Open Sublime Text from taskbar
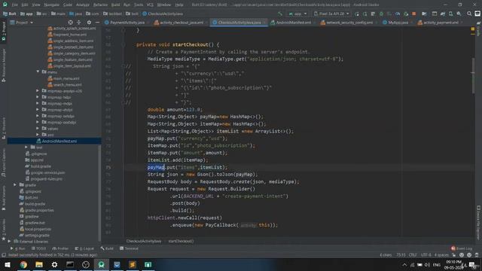 point(133,264)
